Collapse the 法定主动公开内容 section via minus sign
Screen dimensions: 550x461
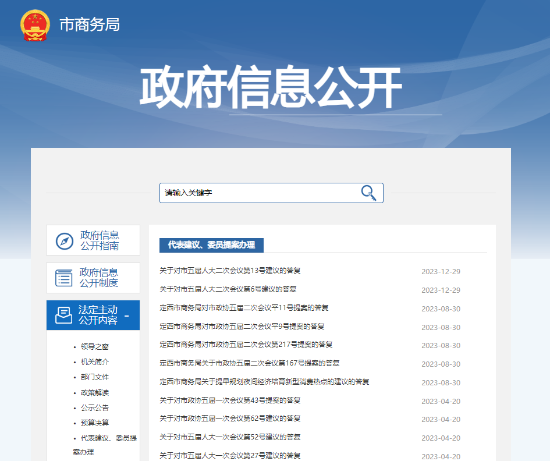tap(127, 315)
